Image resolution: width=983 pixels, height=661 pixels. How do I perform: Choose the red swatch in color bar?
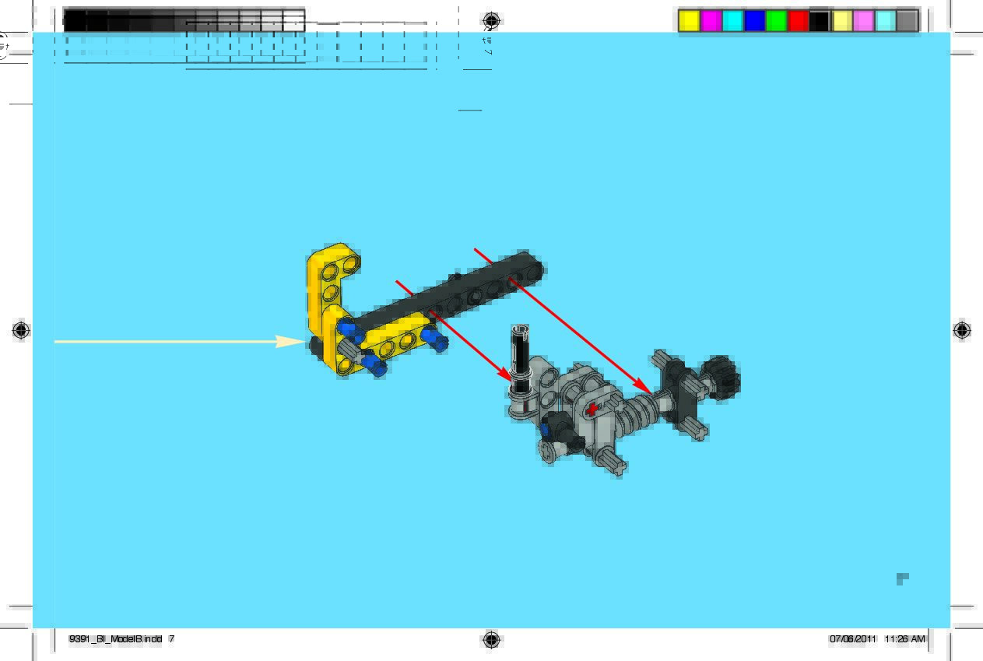click(798, 21)
